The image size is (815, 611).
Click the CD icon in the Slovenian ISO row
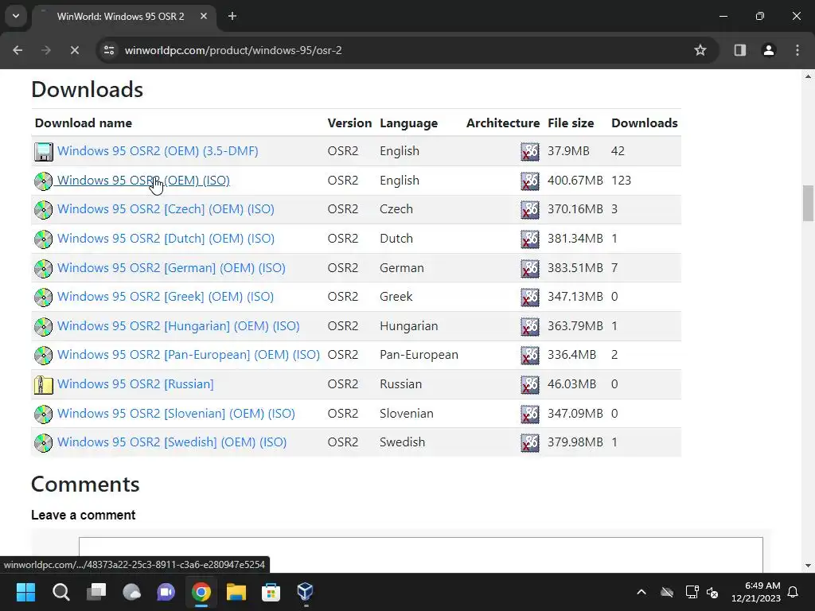44,414
